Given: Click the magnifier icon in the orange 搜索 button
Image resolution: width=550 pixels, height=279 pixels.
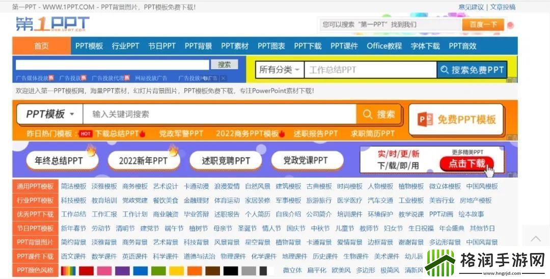Looking at the screenshot, I should point(368,114).
